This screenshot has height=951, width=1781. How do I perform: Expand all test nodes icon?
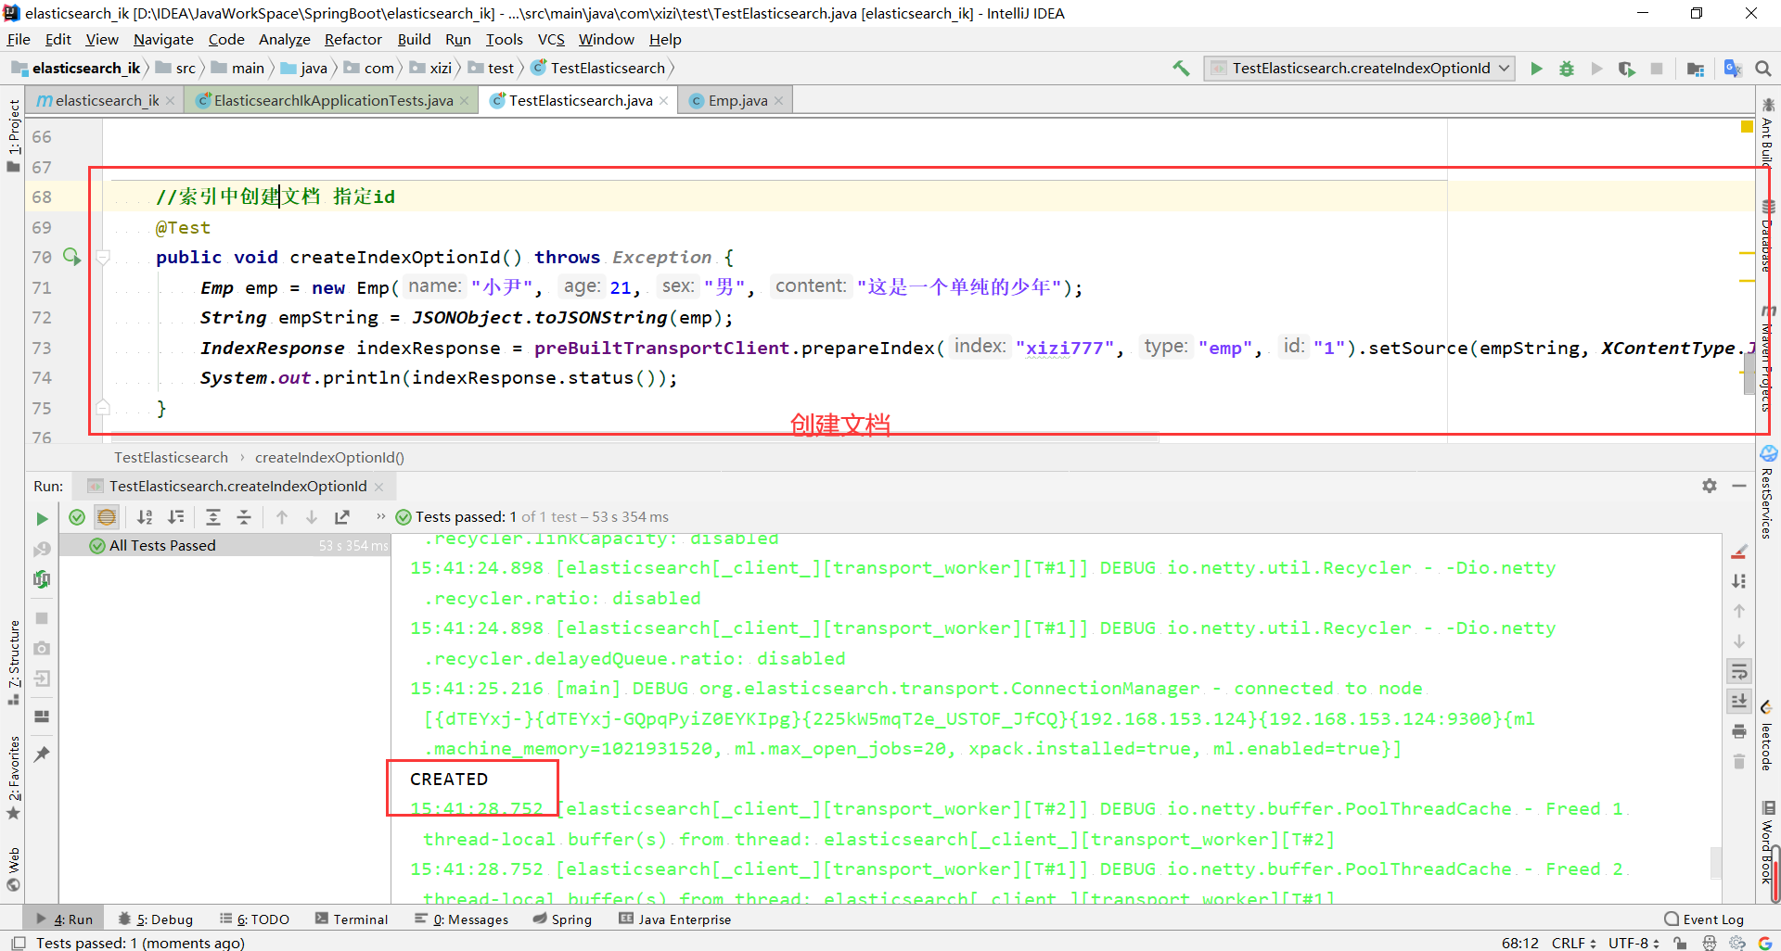[213, 517]
